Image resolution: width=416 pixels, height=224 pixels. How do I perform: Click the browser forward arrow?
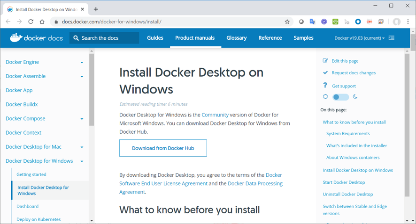[19, 22]
